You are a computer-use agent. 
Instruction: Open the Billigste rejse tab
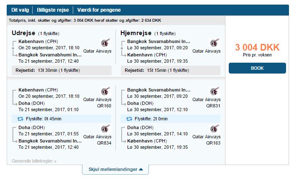click(53, 10)
